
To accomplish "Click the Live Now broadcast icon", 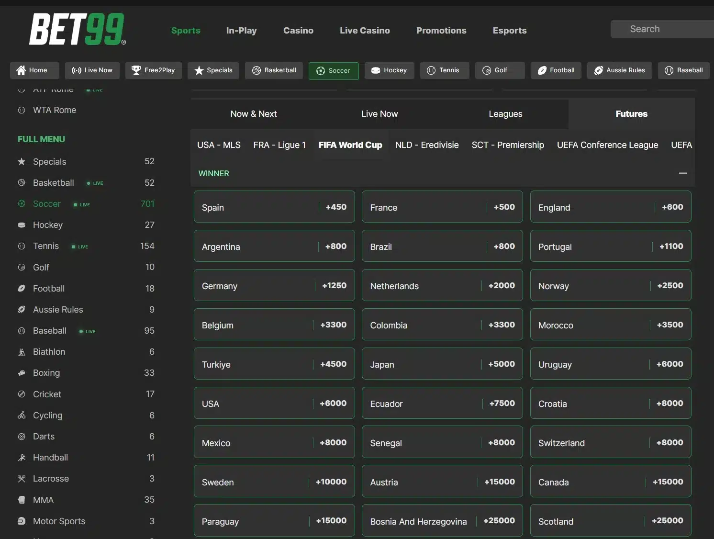I will click(76, 70).
